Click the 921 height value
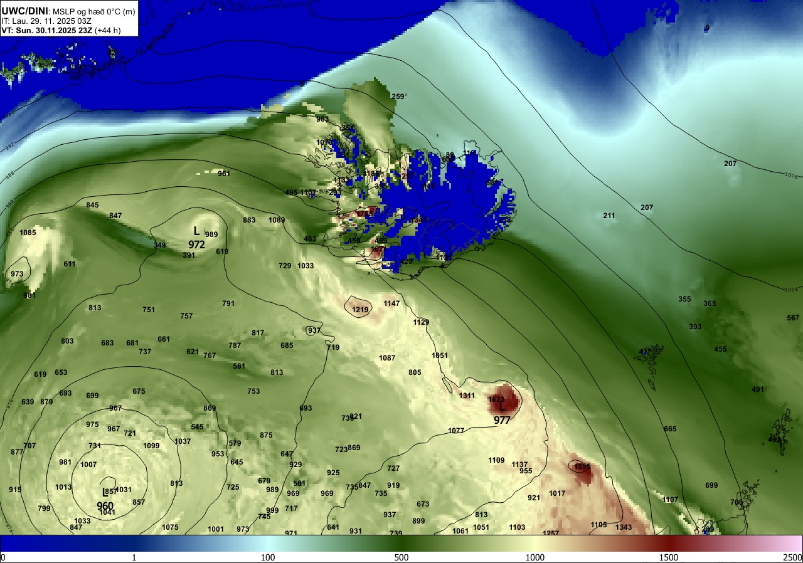Image resolution: width=803 pixels, height=563 pixels. pyautogui.click(x=534, y=498)
